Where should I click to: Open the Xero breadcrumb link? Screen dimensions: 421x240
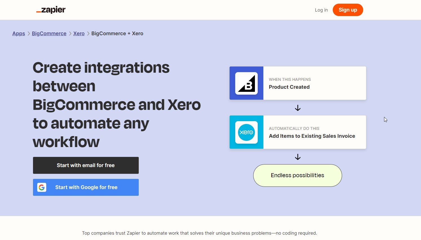point(79,34)
